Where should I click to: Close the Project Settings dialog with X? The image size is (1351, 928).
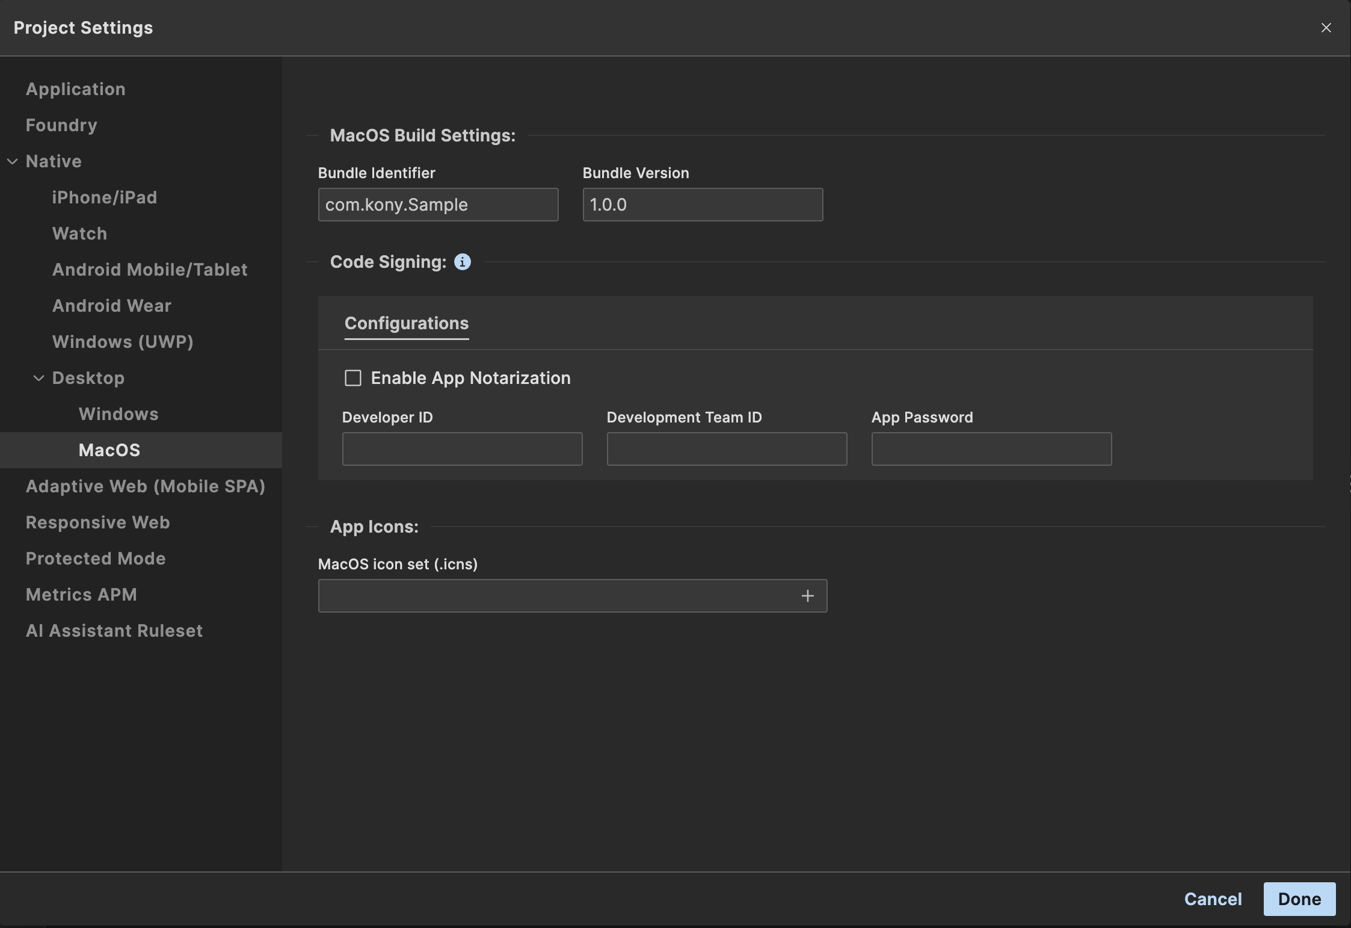coord(1326,28)
